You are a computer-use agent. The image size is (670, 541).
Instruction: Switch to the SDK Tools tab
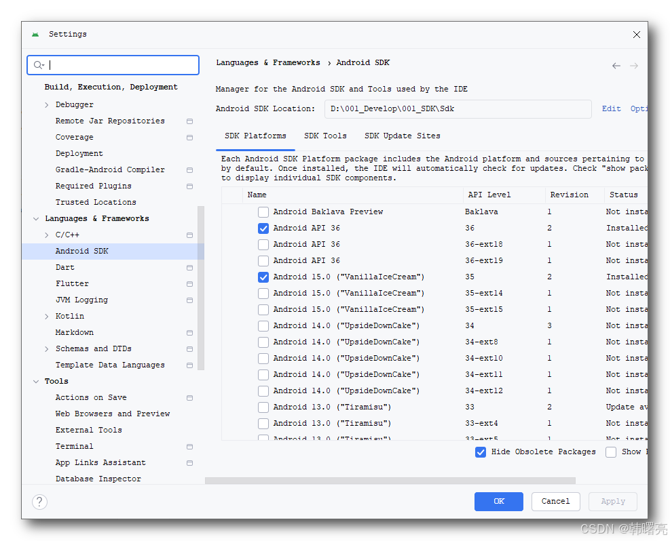[325, 136]
